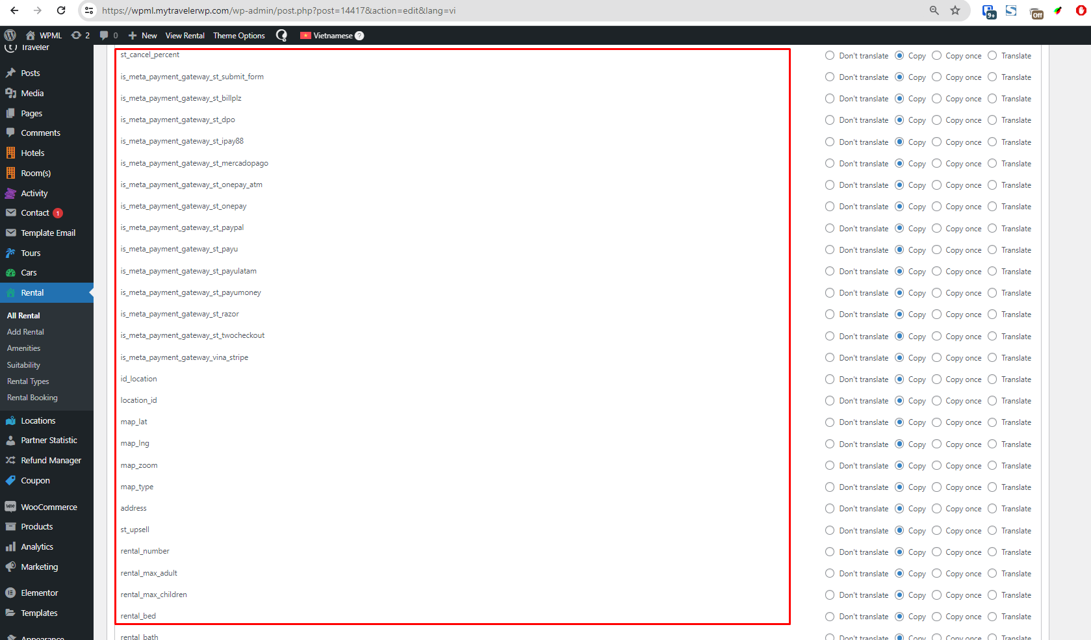Select Don't translate for map_lat

pos(830,422)
